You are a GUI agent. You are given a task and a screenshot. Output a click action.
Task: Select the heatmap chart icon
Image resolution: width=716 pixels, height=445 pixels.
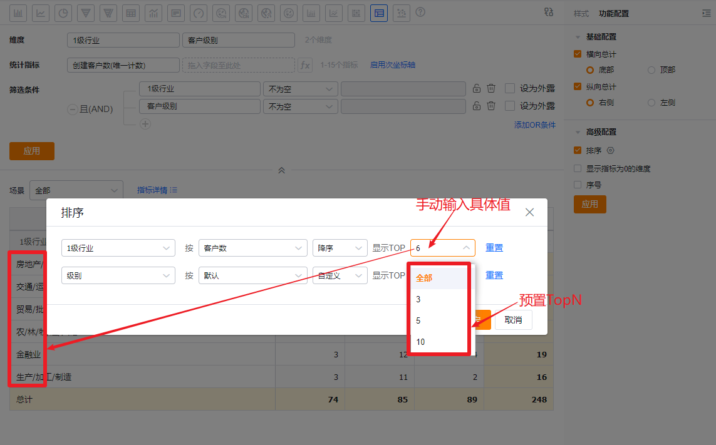356,13
